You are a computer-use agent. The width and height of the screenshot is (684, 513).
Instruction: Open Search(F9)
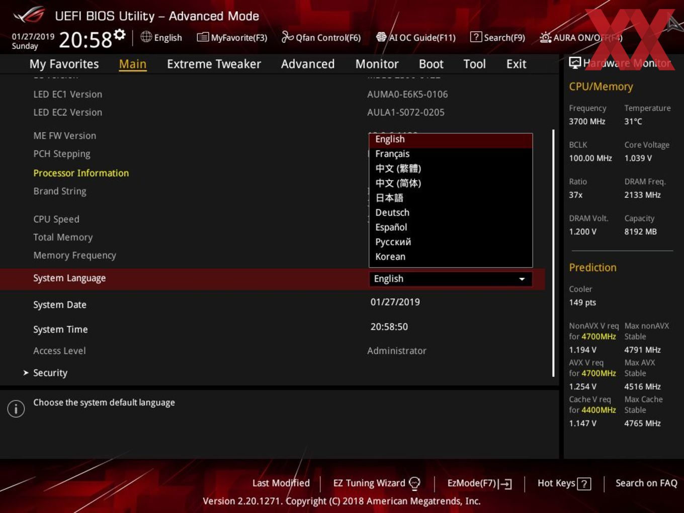click(497, 37)
